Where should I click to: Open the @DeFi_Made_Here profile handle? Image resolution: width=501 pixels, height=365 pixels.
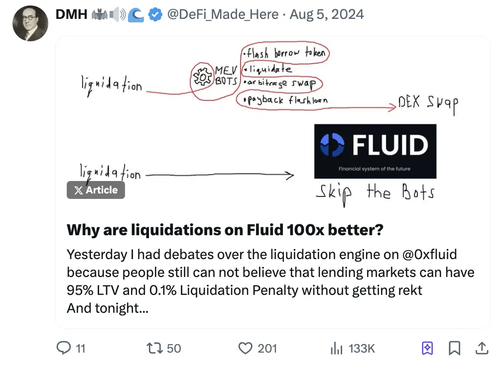pos(221,14)
